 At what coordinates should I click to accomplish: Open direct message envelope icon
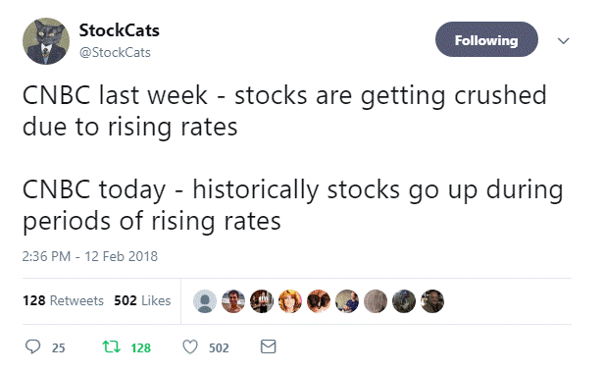pos(268,346)
